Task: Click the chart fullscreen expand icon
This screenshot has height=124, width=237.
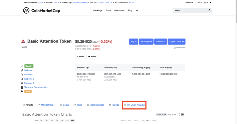Action: 179,114
